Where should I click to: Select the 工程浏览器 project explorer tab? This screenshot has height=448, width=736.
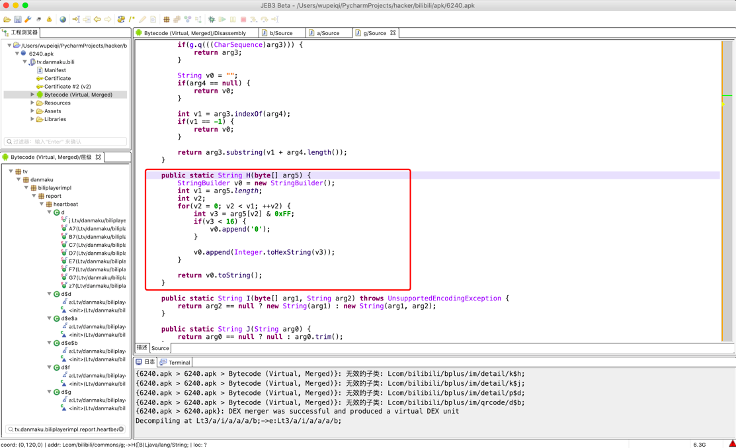(x=20, y=32)
